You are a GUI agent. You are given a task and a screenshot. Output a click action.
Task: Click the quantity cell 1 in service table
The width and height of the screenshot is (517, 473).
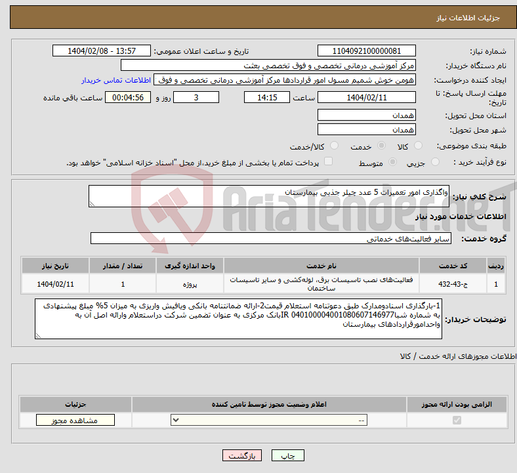coord(123,284)
